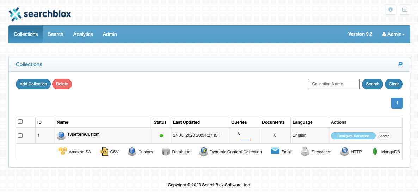The height and width of the screenshot is (192, 418).
Task: Click Configure Collection for TypeformCustom
Action: point(353,136)
